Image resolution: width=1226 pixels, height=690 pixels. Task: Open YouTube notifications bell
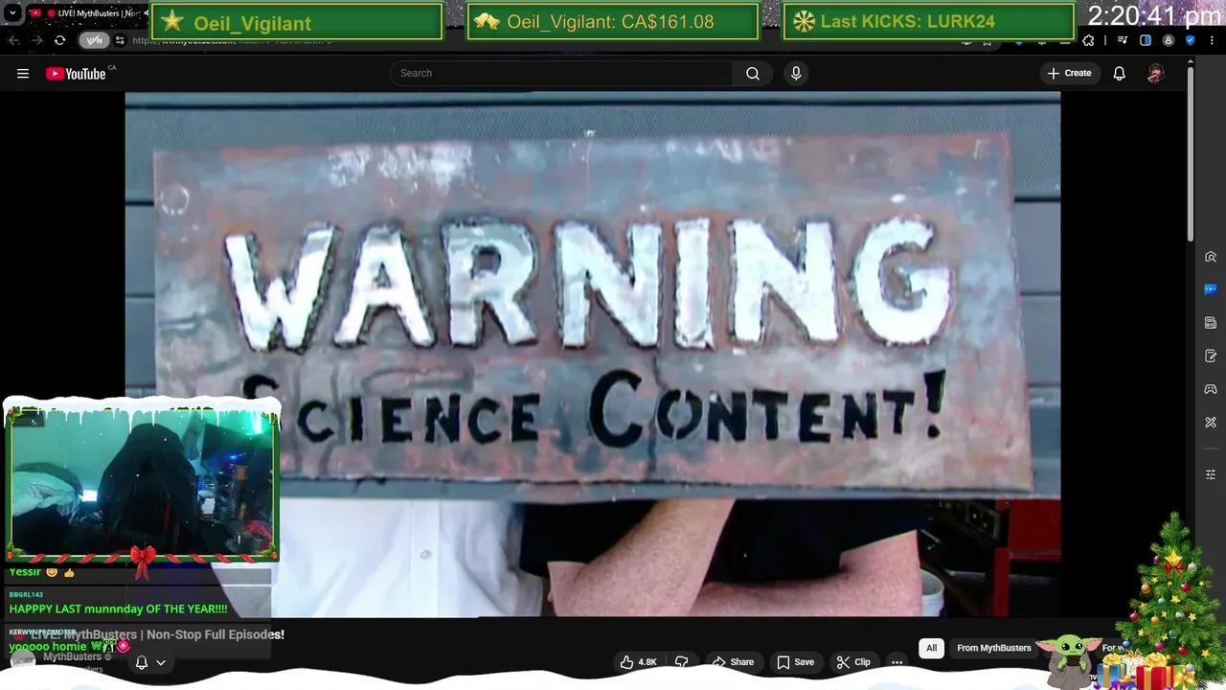[1119, 73]
